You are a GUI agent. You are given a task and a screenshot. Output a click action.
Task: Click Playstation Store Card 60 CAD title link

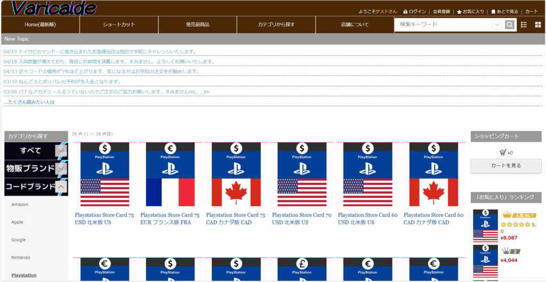pos(433,219)
